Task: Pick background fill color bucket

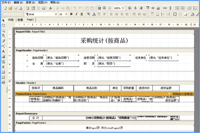Action: coord(192,14)
